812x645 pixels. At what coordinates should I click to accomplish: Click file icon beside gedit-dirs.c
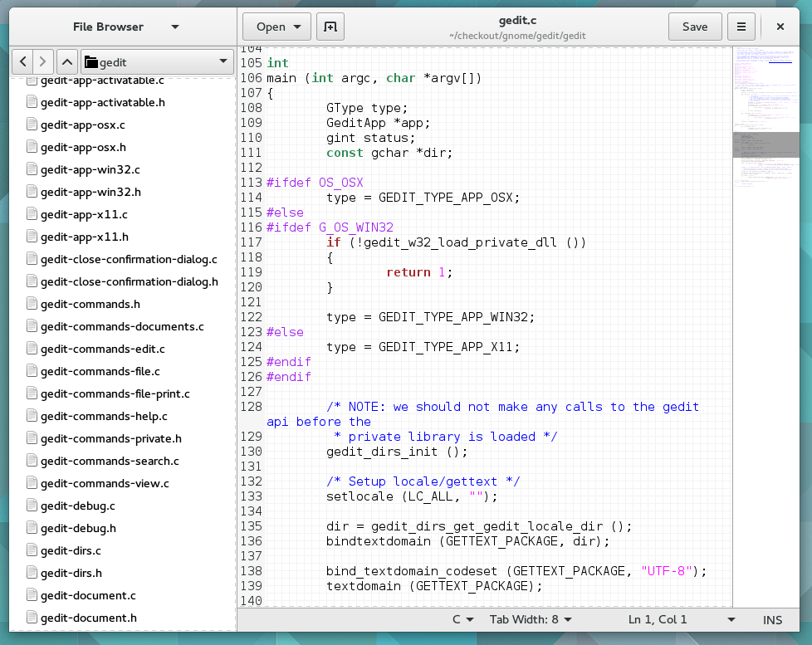coord(32,550)
